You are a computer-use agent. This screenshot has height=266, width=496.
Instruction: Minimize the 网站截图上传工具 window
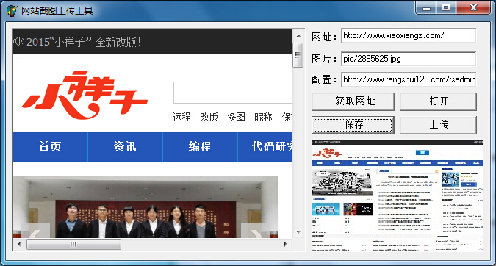426,7
